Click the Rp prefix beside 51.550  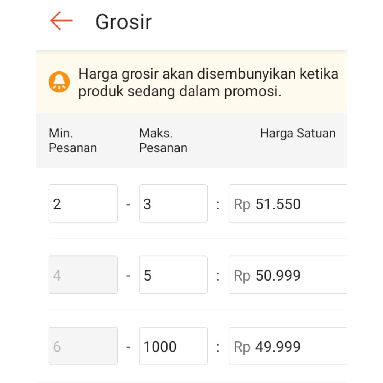click(242, 205)
